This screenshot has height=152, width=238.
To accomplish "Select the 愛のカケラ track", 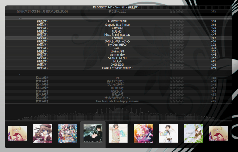I will pyautogui.click(x=117, y=95).
